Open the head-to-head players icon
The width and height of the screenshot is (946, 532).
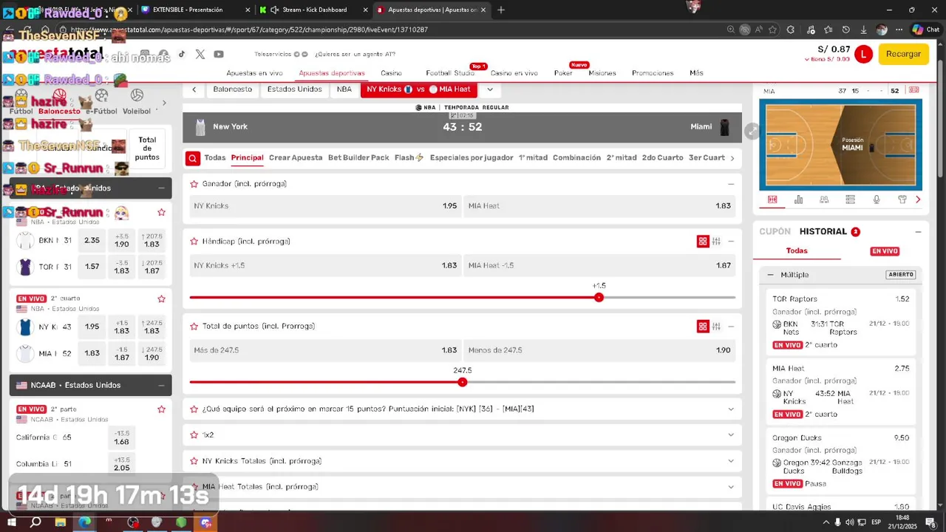pos(824,199)
